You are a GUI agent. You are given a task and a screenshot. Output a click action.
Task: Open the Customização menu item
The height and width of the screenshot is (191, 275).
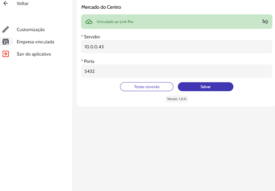tap(31, 29)
